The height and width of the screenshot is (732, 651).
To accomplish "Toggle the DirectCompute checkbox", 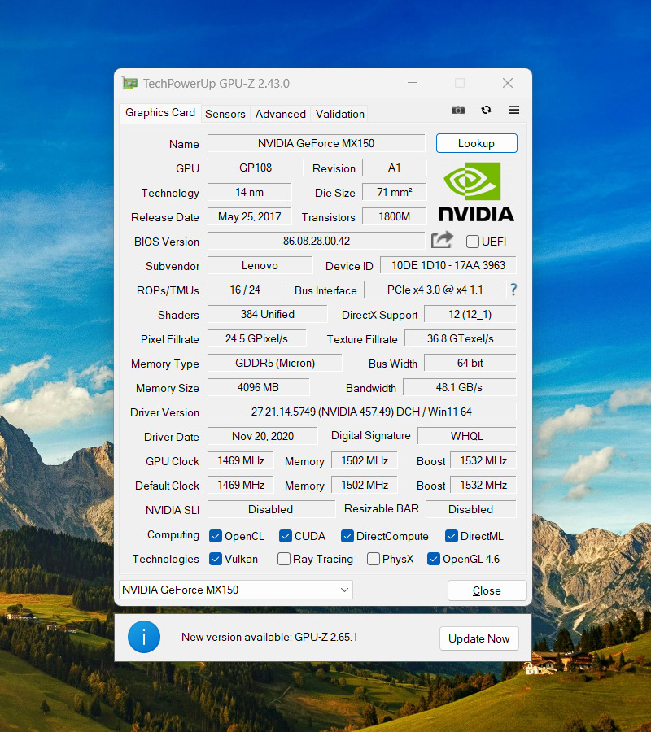I will click(347, 536).
